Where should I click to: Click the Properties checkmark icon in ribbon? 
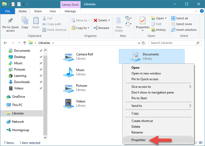[143, 20]
